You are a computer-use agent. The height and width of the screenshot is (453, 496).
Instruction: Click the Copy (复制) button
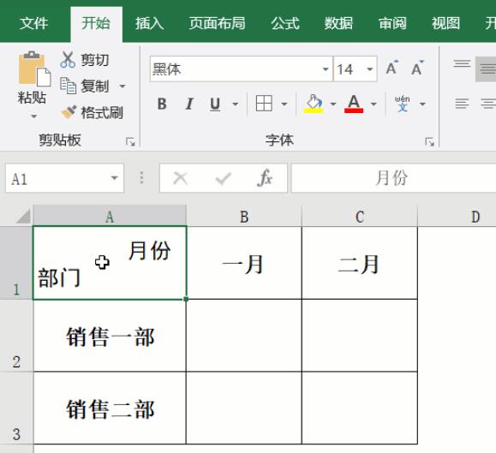[85, 86]
